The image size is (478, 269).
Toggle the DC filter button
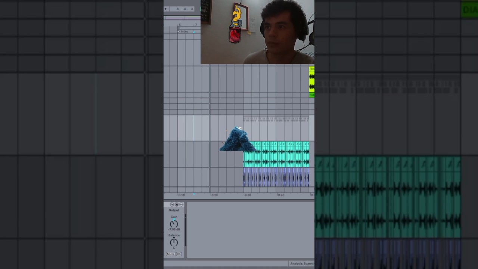[179, 254]
